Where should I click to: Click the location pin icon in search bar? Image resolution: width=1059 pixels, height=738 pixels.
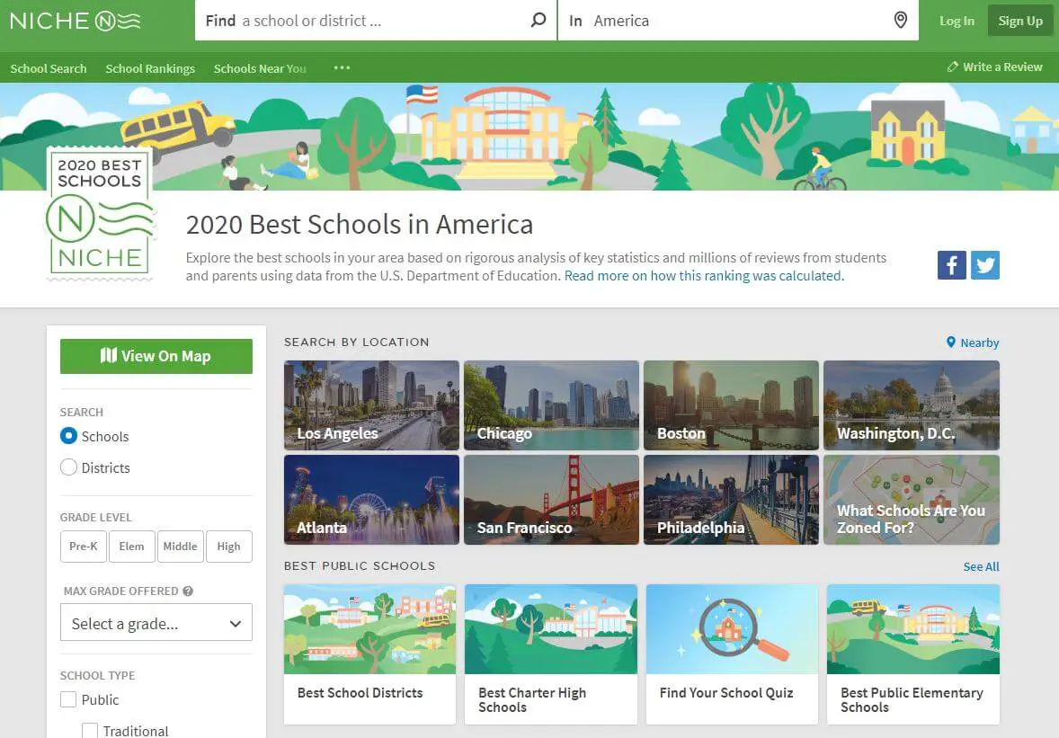(900, 21)
